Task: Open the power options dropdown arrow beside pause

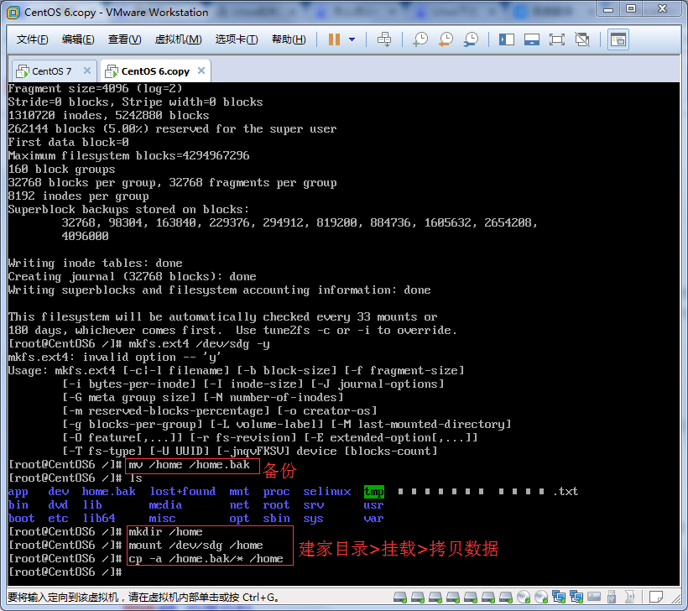Action: click(x=352, y=39)
